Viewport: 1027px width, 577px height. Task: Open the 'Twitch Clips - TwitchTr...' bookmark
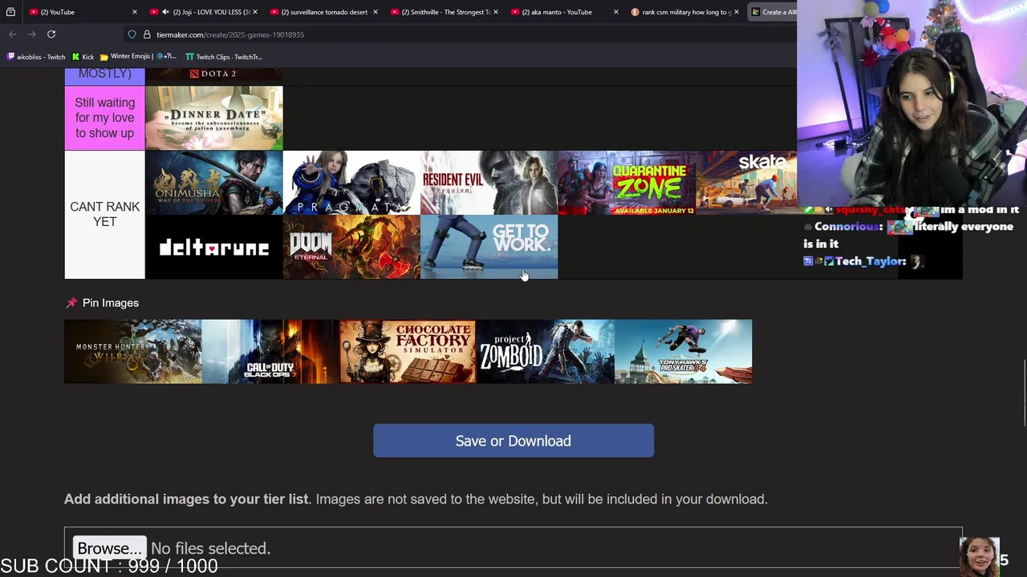224,57
